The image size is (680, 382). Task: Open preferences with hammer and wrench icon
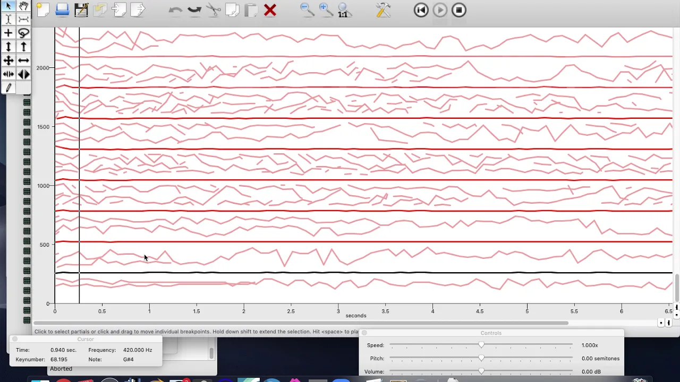pos(382,10)
